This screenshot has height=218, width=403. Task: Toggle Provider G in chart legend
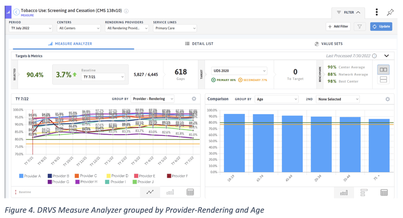coord(58,182)
